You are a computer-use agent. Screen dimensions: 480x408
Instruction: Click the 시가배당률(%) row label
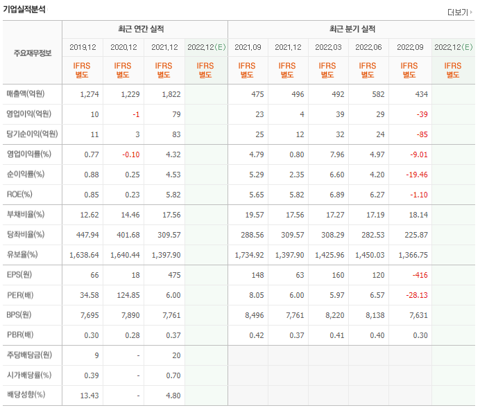(x=29, y=375)
